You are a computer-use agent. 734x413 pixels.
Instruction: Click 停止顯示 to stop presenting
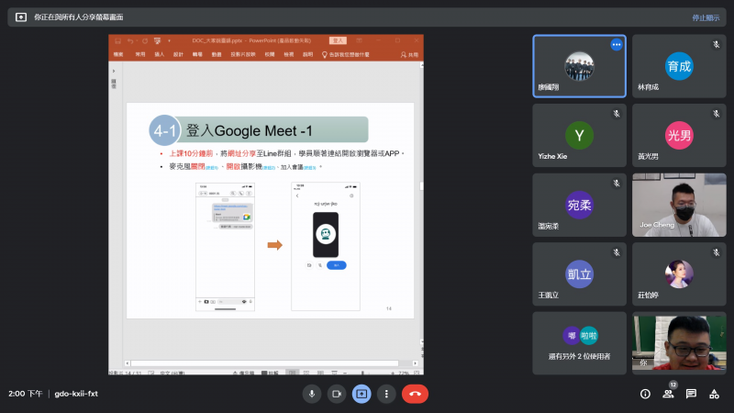[706, 17]
